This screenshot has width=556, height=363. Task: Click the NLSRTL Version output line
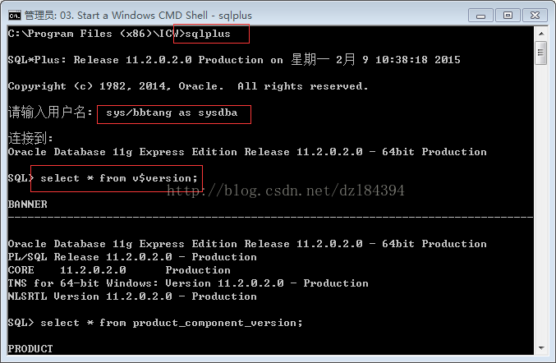coord(132,296)
